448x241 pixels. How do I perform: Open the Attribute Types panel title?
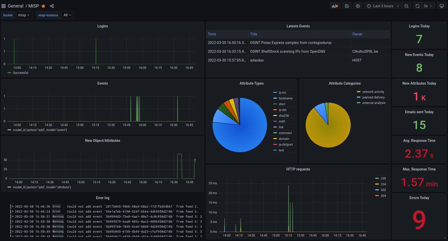[252, 83]
